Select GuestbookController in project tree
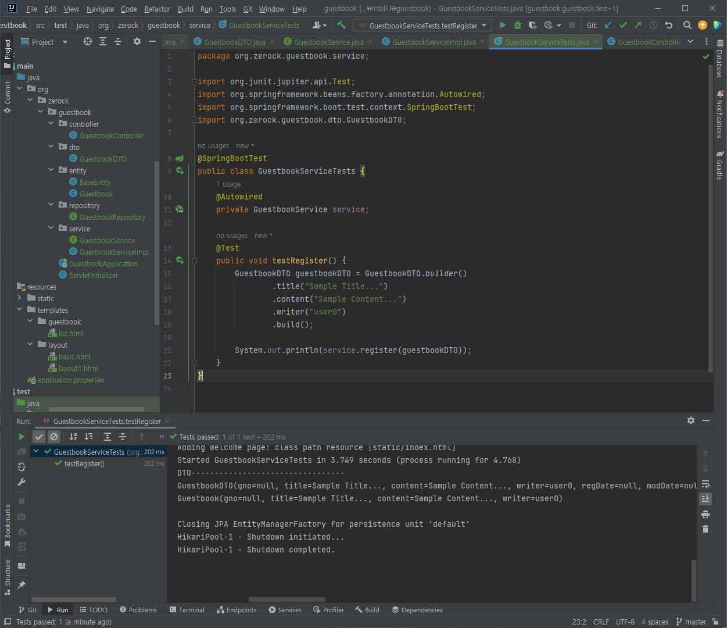727x628 pixels. [111, 135]
